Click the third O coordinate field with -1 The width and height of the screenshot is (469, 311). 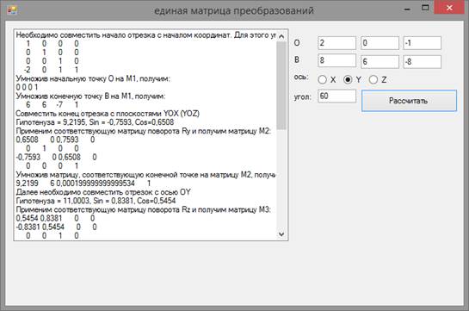click(422, 43)
